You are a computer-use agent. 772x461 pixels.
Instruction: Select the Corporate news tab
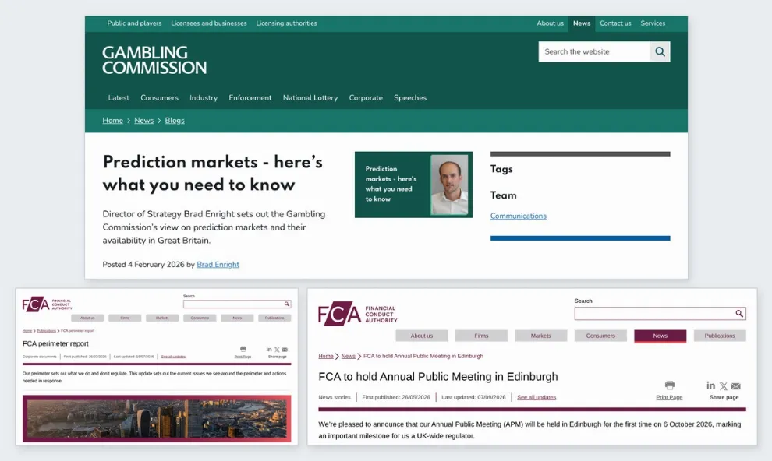[366, 98]
